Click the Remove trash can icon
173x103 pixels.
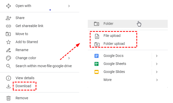pos(9,98)
